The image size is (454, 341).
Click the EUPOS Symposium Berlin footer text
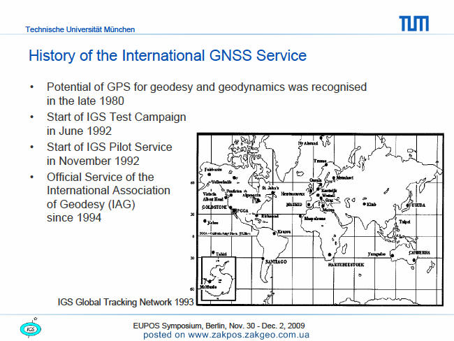pos(219,326)
